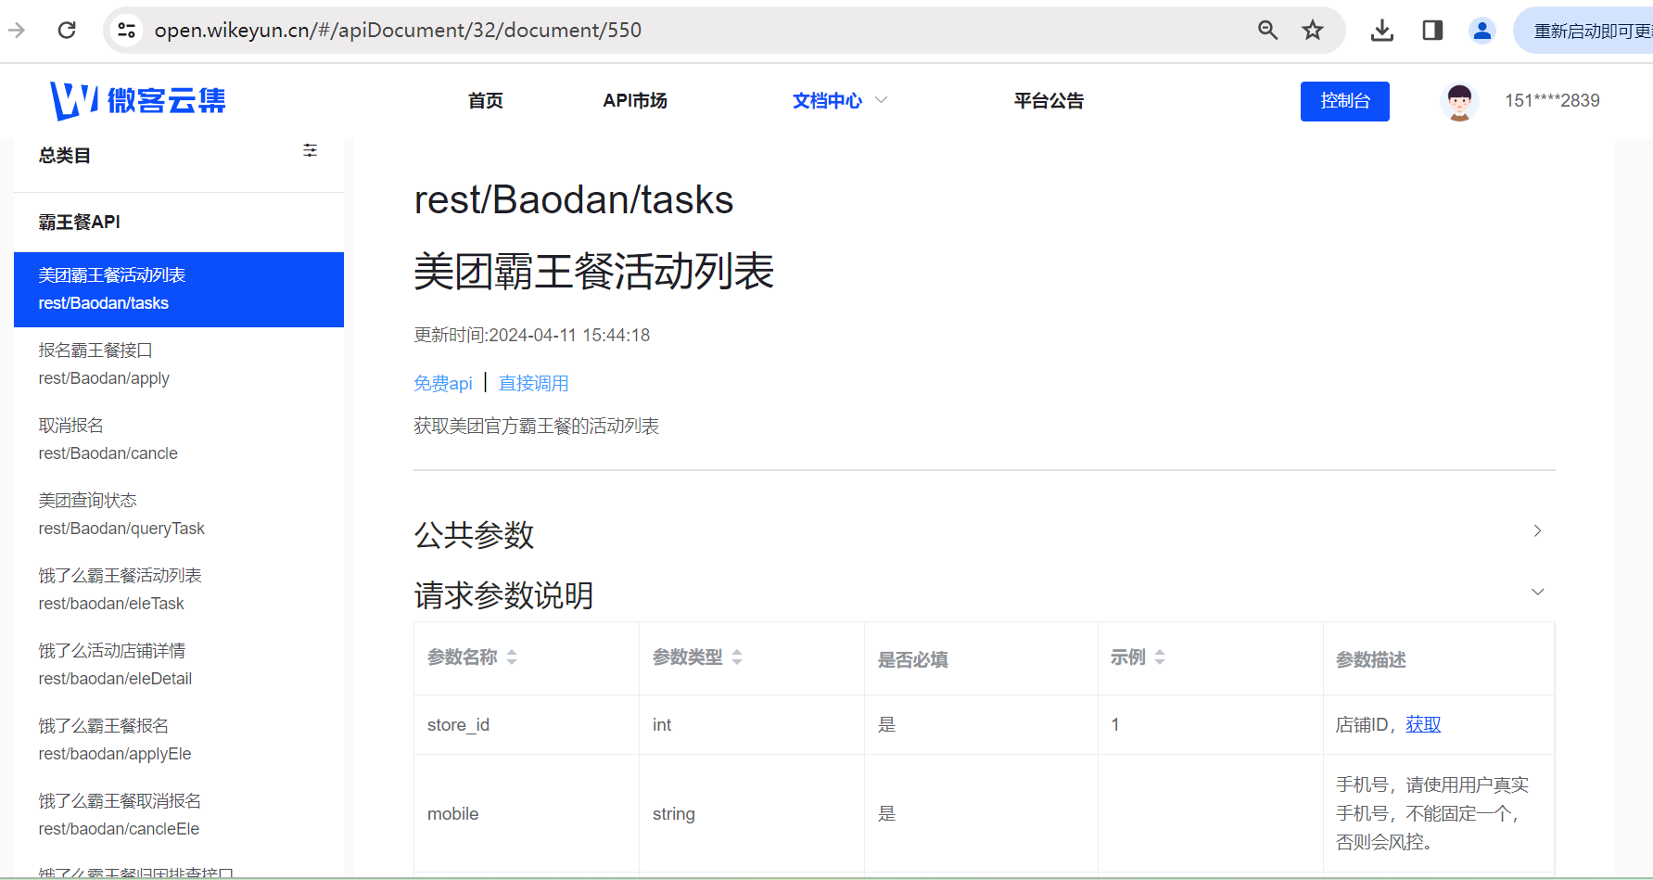Click the browser forward arrow
The width and height of the screenshot is (1653, 880).
click(x=17, y=31)
